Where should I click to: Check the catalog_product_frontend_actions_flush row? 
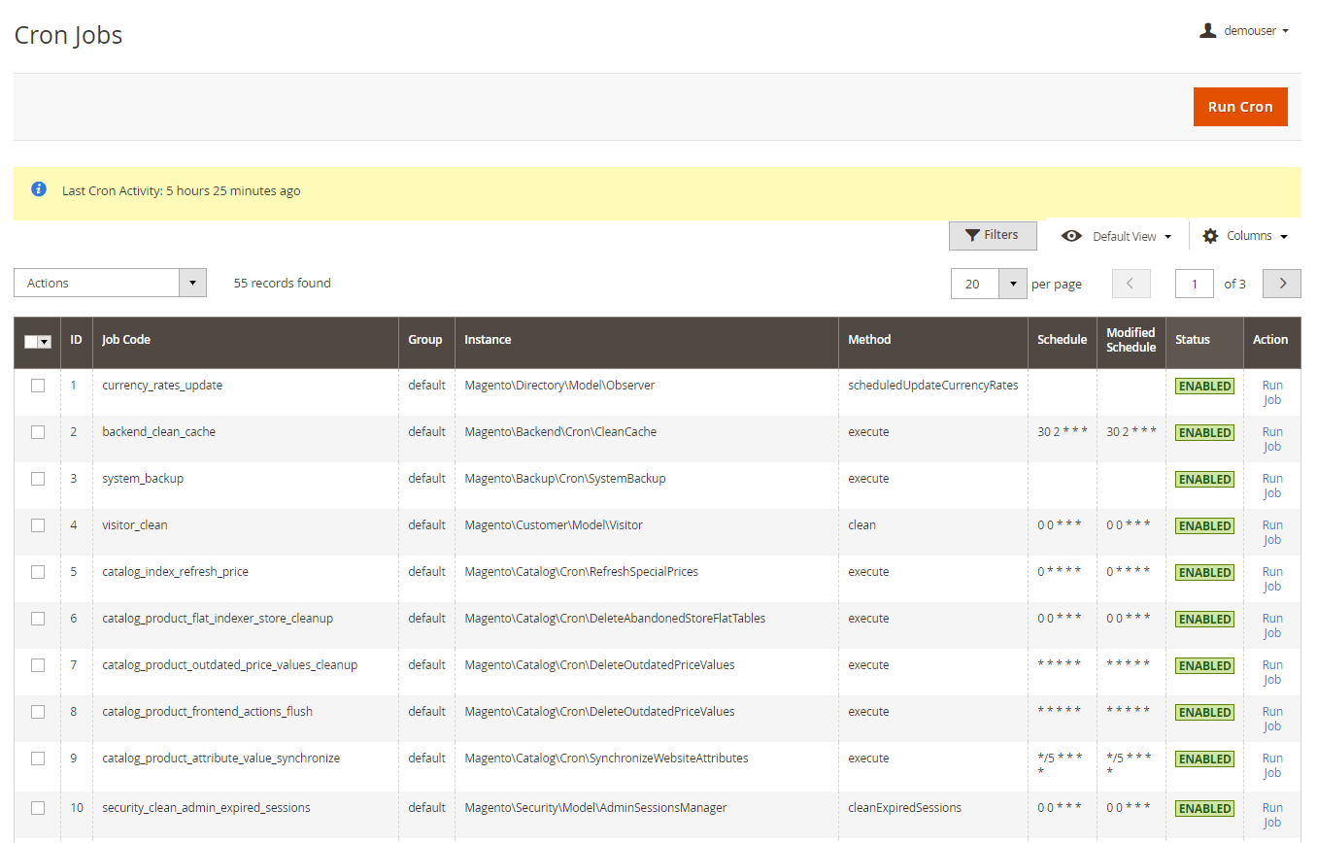[38, 712]
